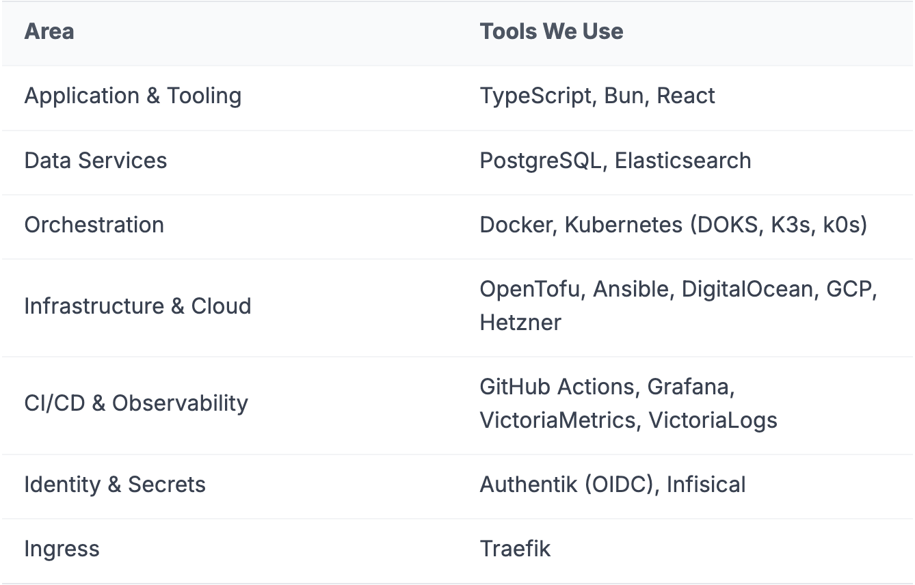The height and width of the screenshot is (585, 915).
Task: Click the Tools We Use column header
Action: [551, 31]
